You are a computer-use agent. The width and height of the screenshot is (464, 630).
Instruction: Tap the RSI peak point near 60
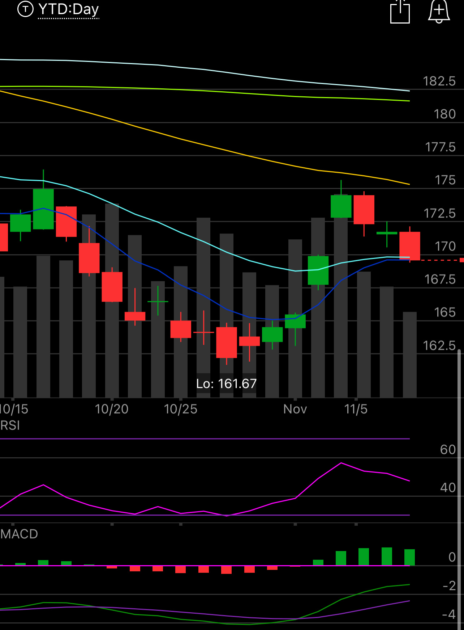coord(341,463)
